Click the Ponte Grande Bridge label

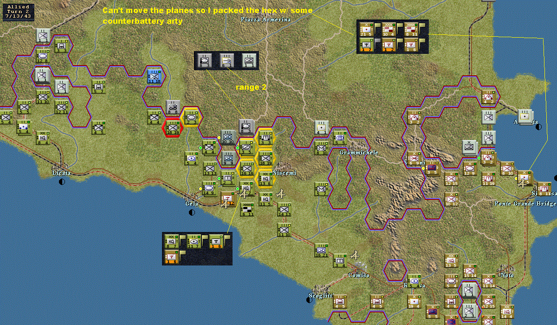point(525,204)
